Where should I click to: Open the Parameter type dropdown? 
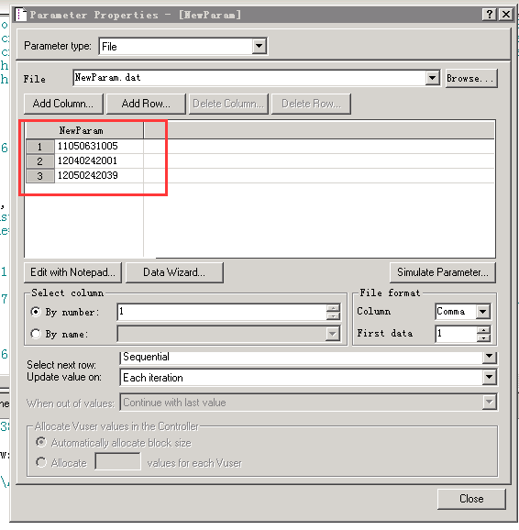[x=259, y=46]
